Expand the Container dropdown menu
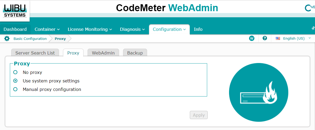Screen dimensions: 315x130 pyautogui.click(x=47, y=29)
